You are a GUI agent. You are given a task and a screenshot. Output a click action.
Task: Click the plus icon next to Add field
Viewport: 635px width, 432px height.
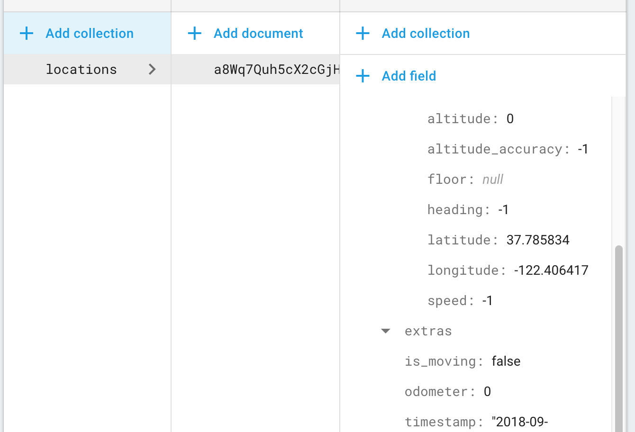tap(363, 76)
